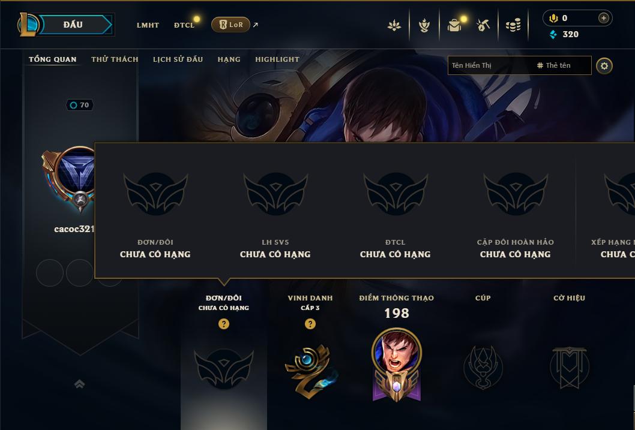Image resolution: width=635 pixels, height=430 pixels.
Task: Click the Cờ Hiệu banner emblem
Action: pos(570,368)
